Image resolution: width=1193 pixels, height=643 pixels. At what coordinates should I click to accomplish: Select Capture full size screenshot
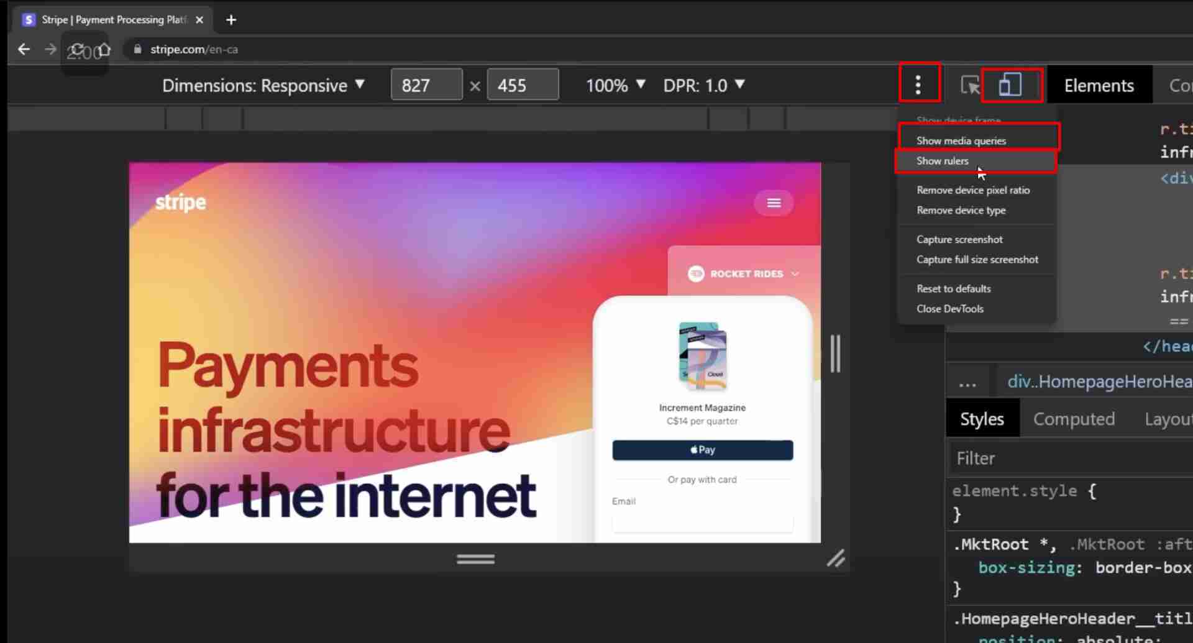point(977,260)
